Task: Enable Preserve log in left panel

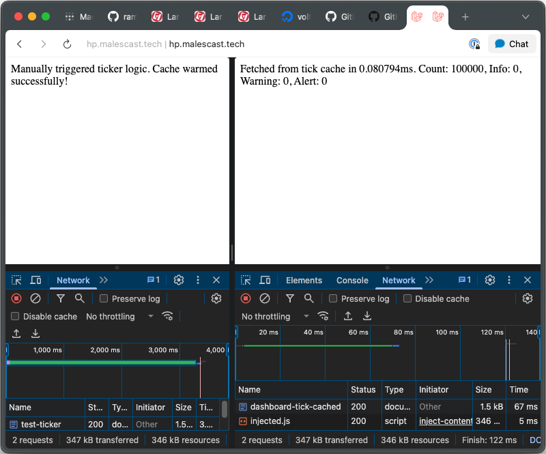Action: click(104, 298)
